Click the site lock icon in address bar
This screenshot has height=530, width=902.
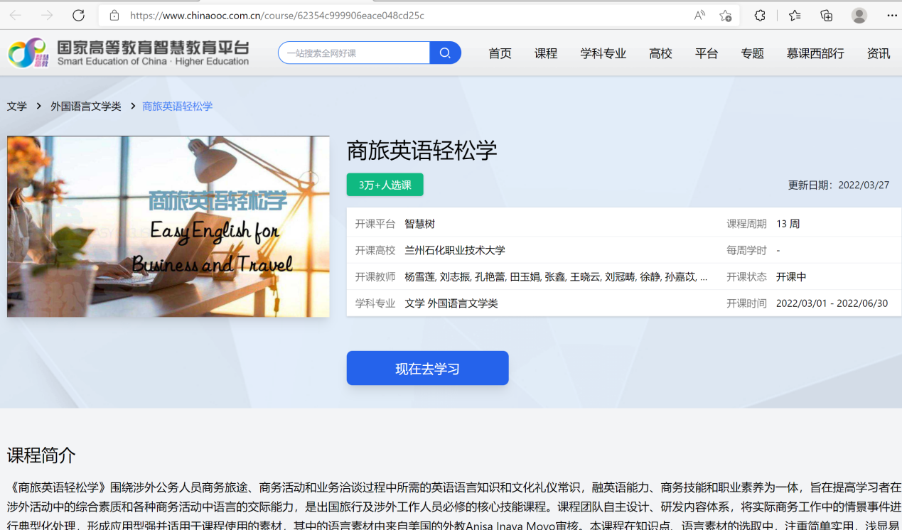pyautogui.click(x=114, y=16)
